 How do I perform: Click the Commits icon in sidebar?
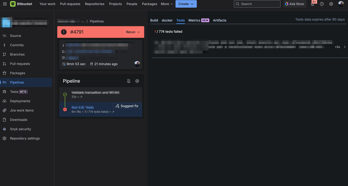(x=5, y=45)
